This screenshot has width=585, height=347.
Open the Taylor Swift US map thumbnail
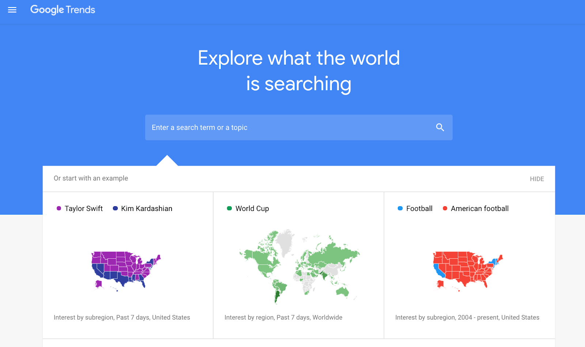coord(125,270)
